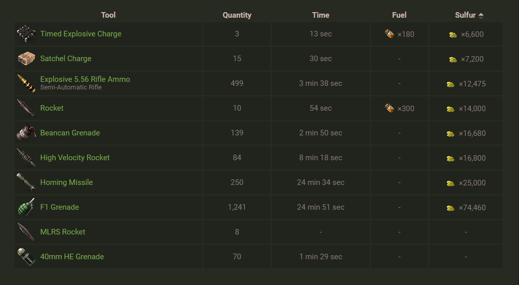Click the 40mm HE Grenade icon
The image size is (519, 285).
tap(26, 257)
